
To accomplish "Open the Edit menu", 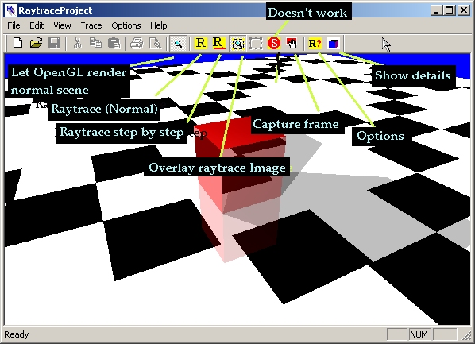I will tap(37, 25).
